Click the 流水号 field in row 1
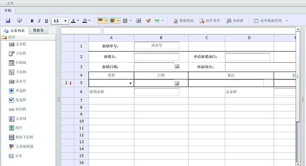Screen dimensions: 306x166 tap(157, 45)
